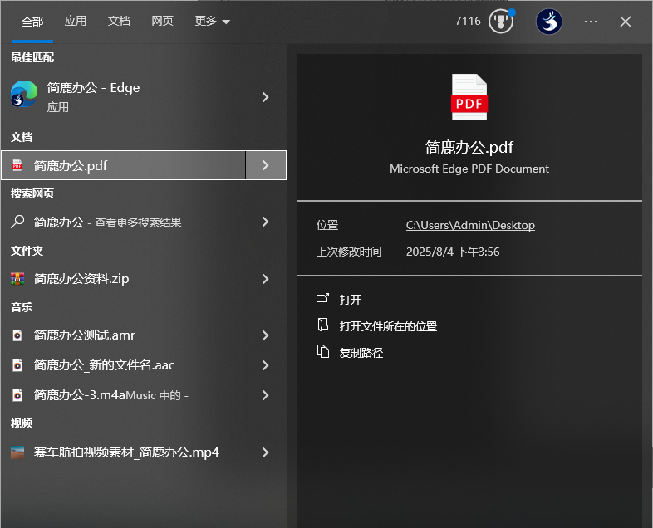Click the 简鹿办公.pdf title in preview pane

[x=469, y=147]
